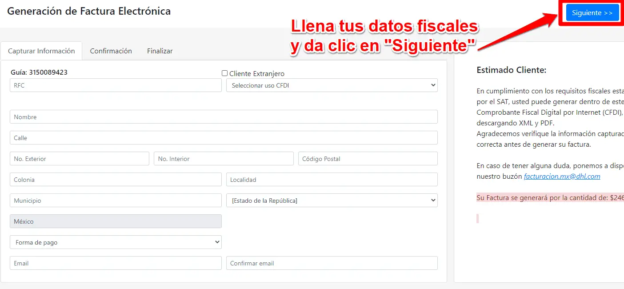This screenshot has height=289, width=624.
Task: Expand the Estado de la República dropdown
Action: click(x=332, y=201)
